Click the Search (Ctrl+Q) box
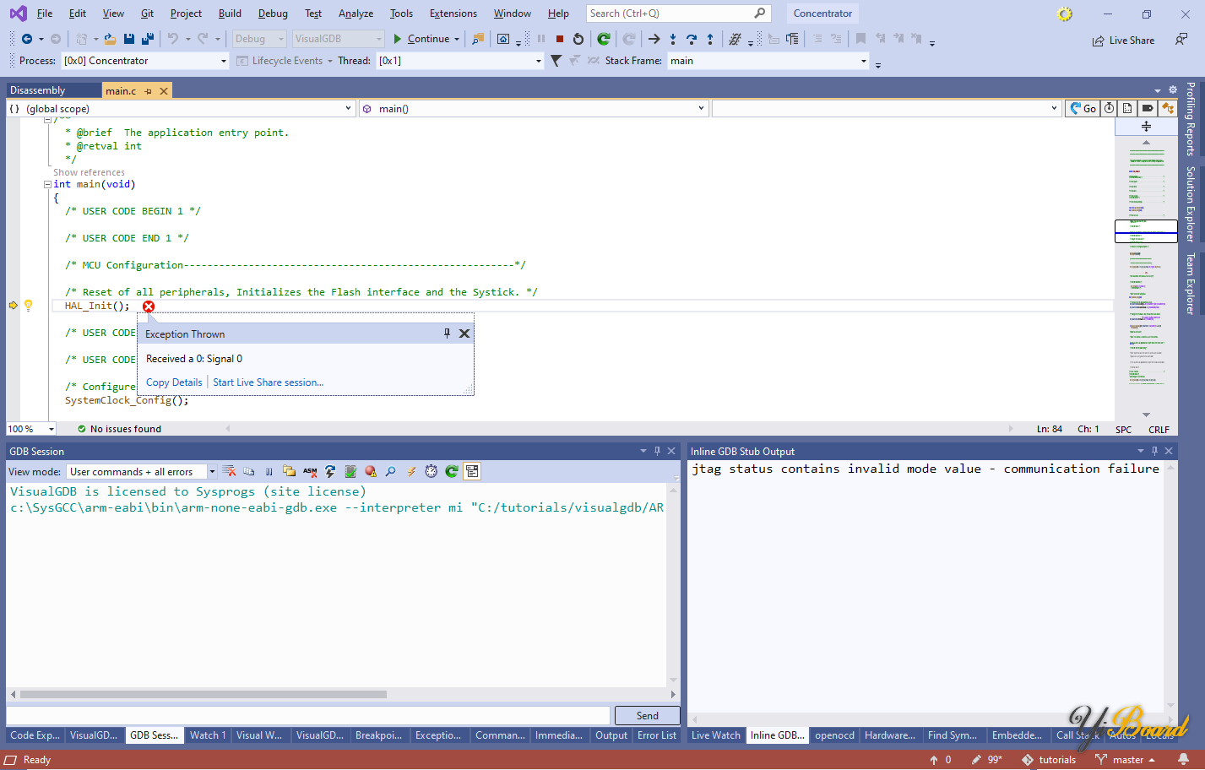1205x770 pixels. click(x=678, y=14)
